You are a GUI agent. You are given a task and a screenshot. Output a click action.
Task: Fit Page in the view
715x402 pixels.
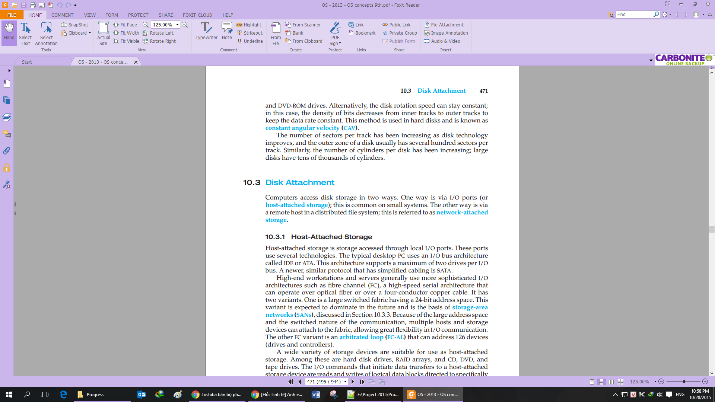coord(125,25)
